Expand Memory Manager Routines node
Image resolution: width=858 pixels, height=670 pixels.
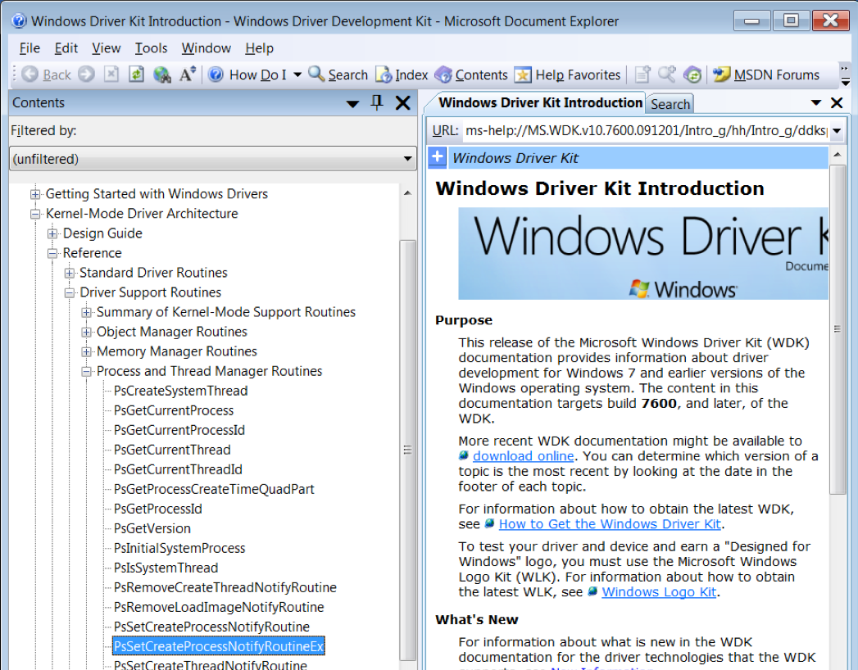tap(87, 351)
